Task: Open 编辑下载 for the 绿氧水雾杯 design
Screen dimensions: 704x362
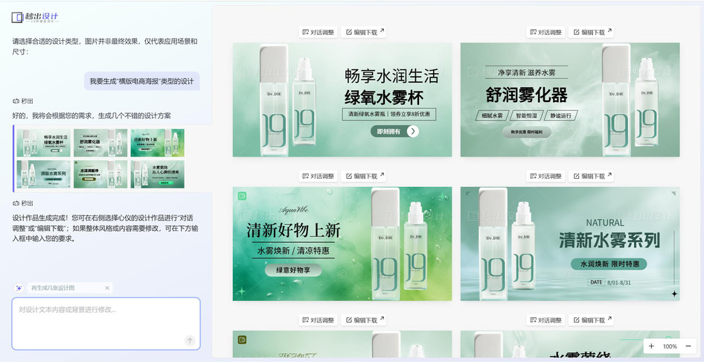Action: [x=364, y=32]
